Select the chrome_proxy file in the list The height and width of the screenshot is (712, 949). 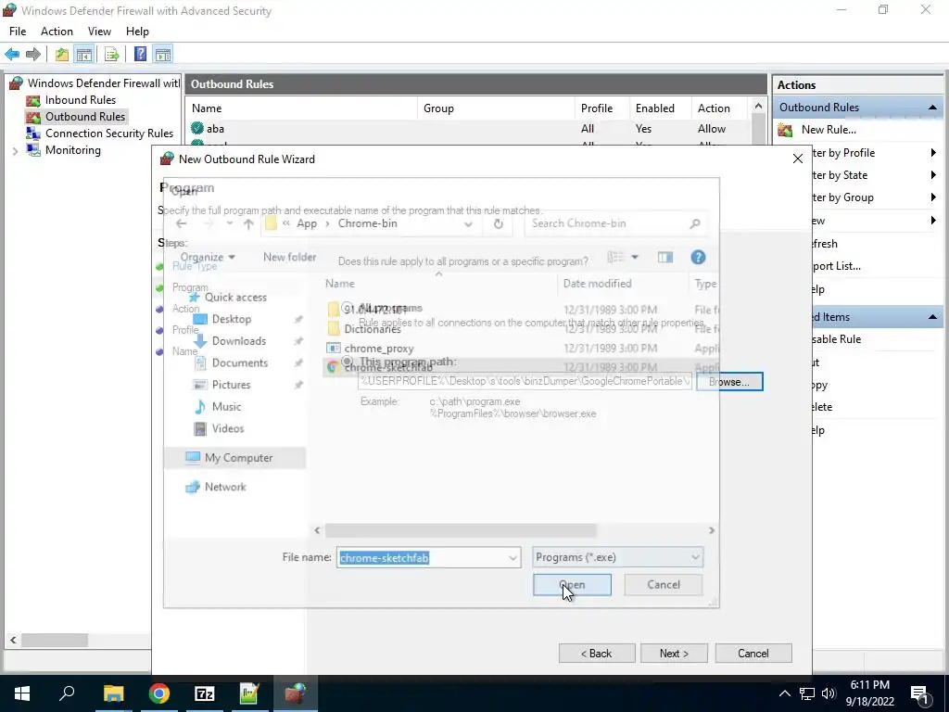(x=379, y=349)
